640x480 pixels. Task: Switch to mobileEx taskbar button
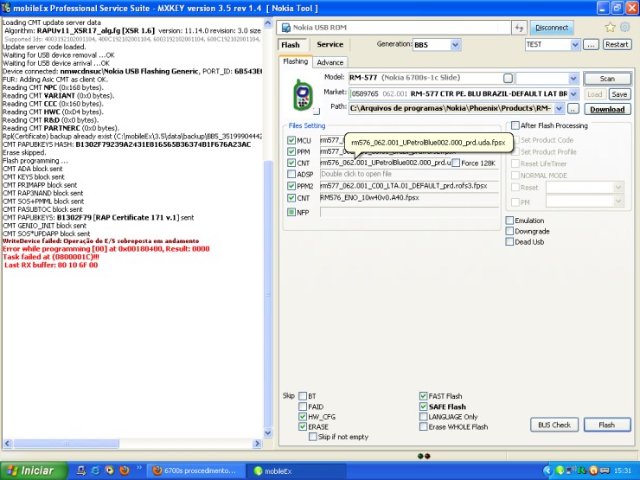pos(296,471)
